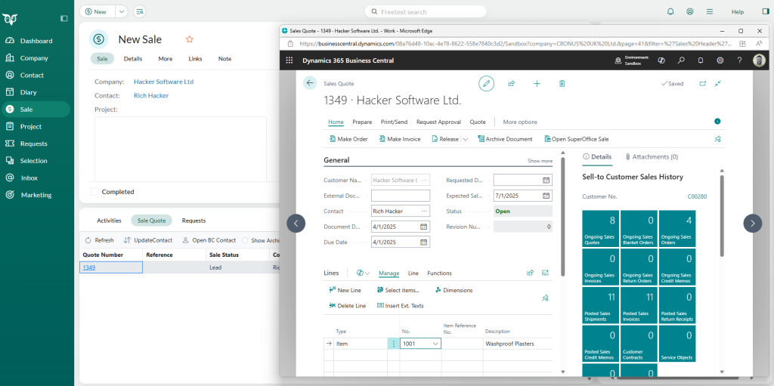This screenshot has width=774, height=386.
Task: Open Business Central help question mark
Action: click(x=739, y=60)
